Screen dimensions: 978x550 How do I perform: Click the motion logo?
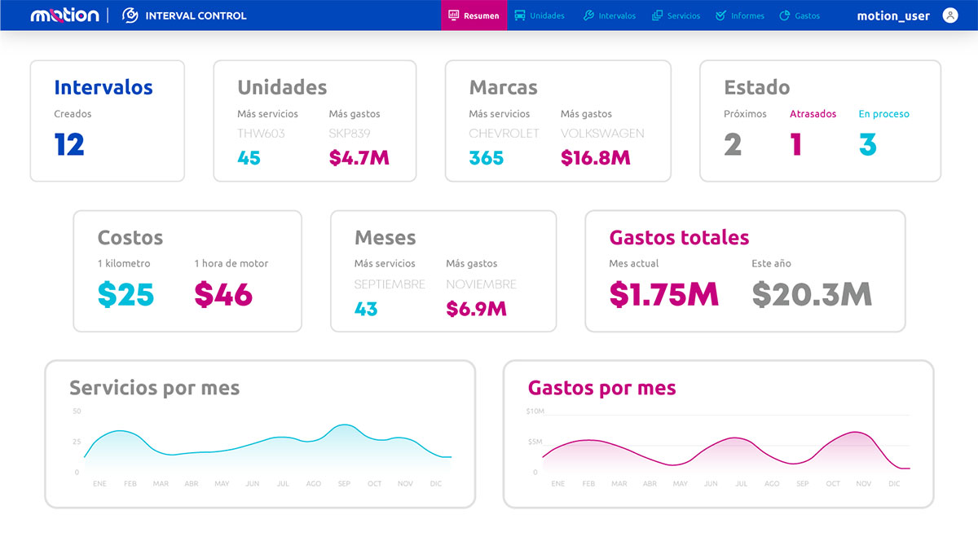64,15
